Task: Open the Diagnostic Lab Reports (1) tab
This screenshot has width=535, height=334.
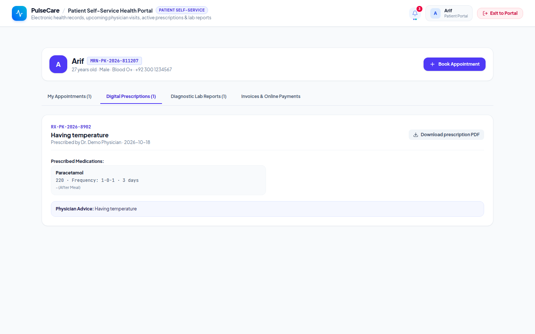Action: pyautogui.click(x=198, y=96)
